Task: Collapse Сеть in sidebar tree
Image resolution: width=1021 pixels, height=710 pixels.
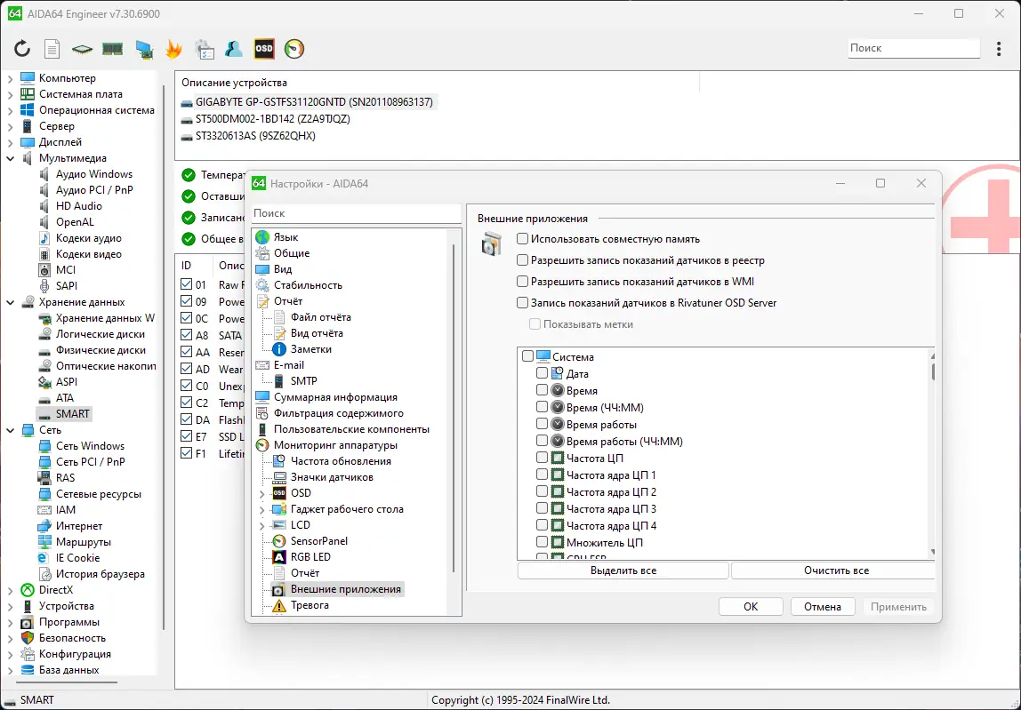Action: [10, 430]
